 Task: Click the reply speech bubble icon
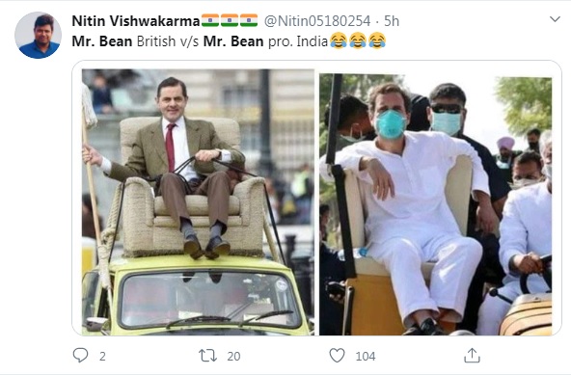(x=80, y=356)
